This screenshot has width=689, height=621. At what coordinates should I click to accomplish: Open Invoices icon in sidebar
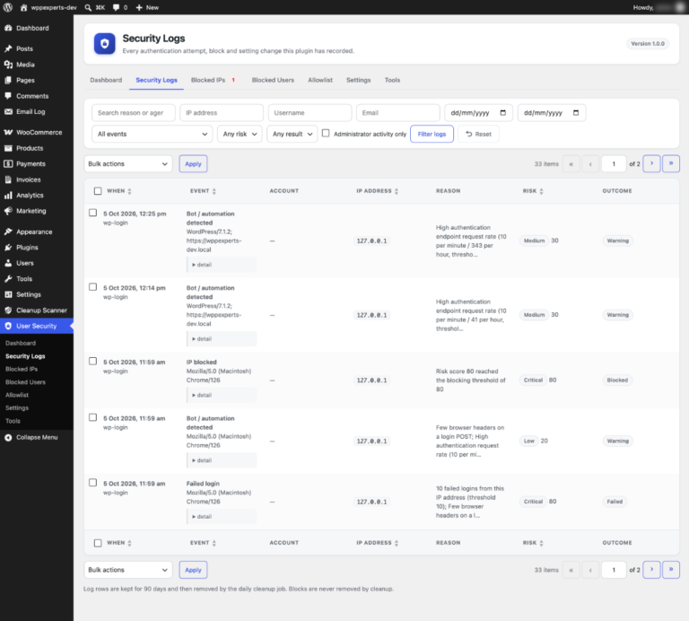(8, 179)
